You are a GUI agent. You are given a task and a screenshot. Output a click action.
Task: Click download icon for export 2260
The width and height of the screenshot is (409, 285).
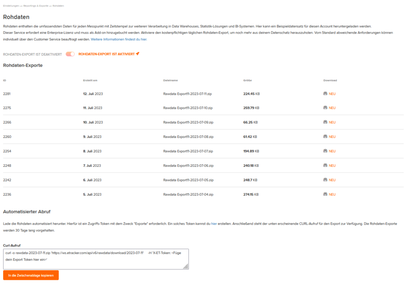[325, 136]
